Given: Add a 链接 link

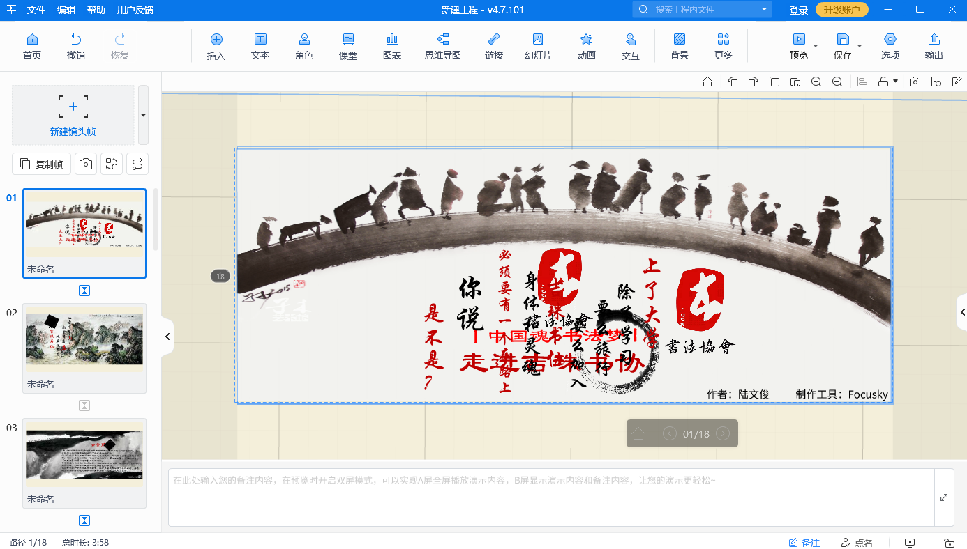Looking at the screenshot, I should coord(494,47).
